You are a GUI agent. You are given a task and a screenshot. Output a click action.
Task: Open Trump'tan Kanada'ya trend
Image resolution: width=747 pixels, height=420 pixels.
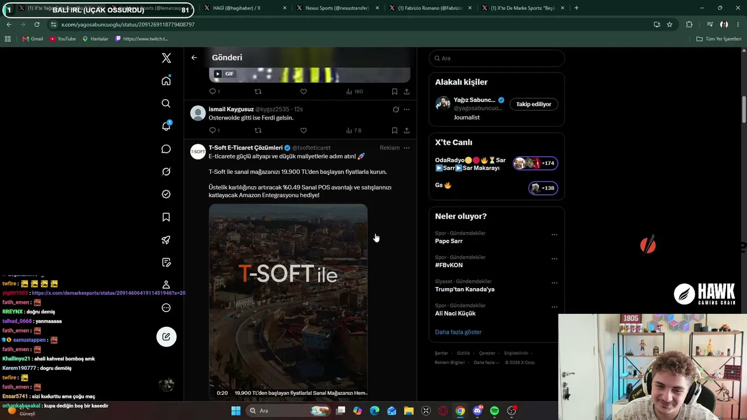[x=465, y=289]
